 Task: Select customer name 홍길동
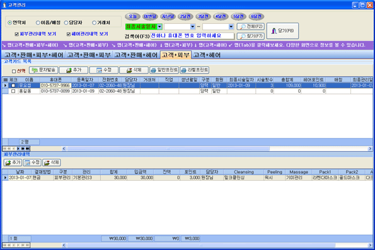tap(29, 91)
